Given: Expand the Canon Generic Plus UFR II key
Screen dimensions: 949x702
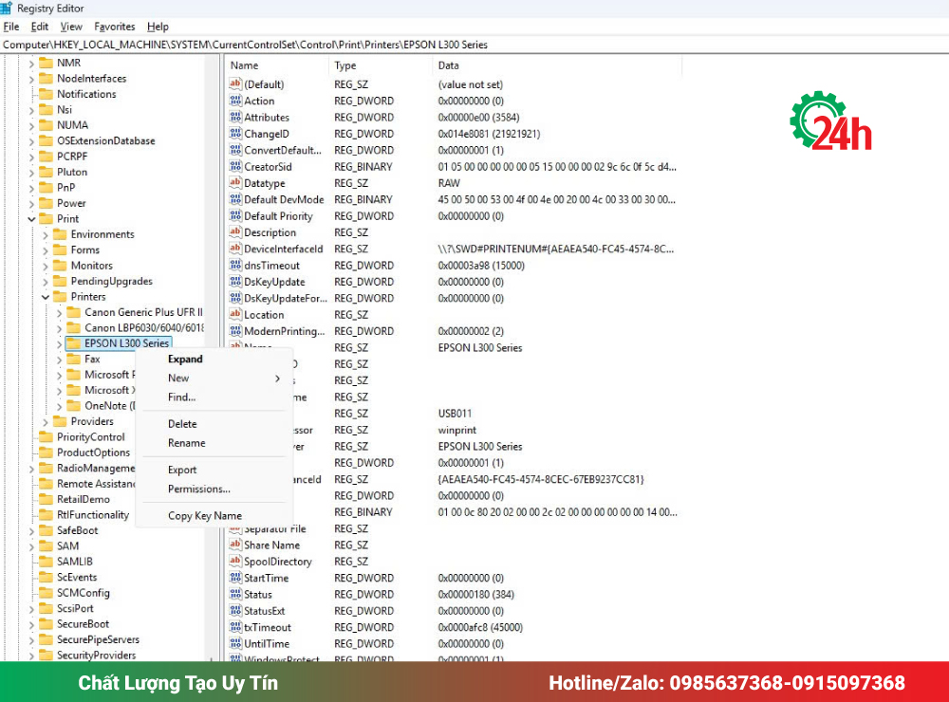Looking at the screenshot, I should 59,313.
